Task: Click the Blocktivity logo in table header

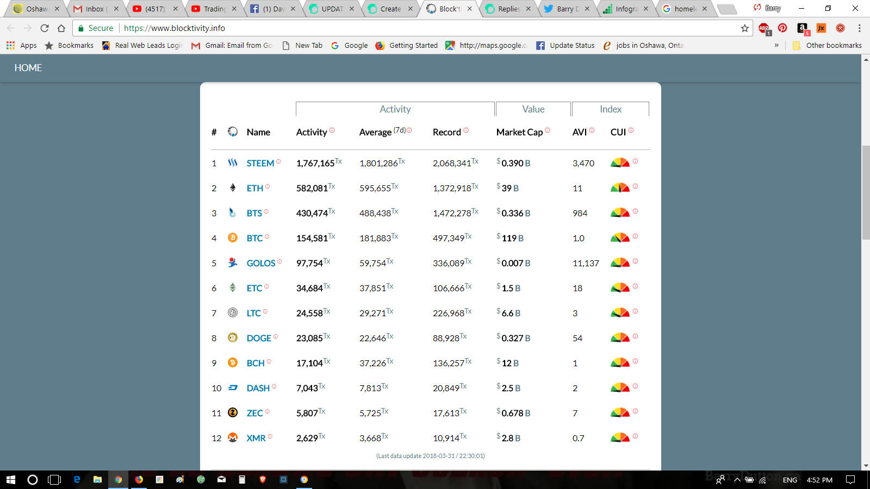Action: [233, 131]
